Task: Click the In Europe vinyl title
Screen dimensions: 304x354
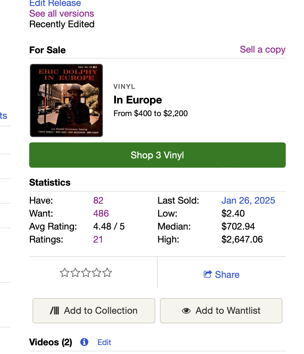Action: [138, 100]
